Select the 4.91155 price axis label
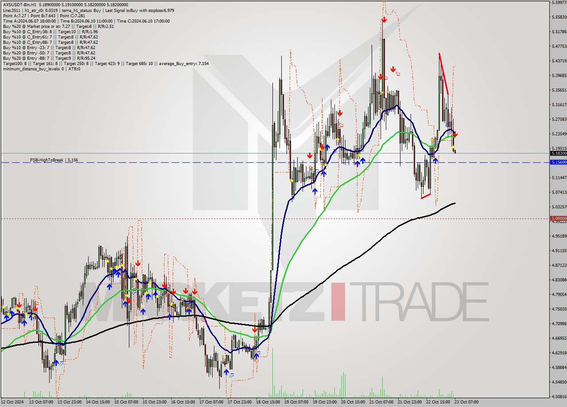This screenshot has height=407, width=567. (x=559, y=250)
